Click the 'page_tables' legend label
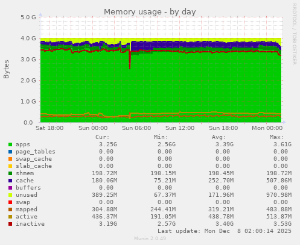The height and width of the screenshot is (245, 300). point(36,152)
